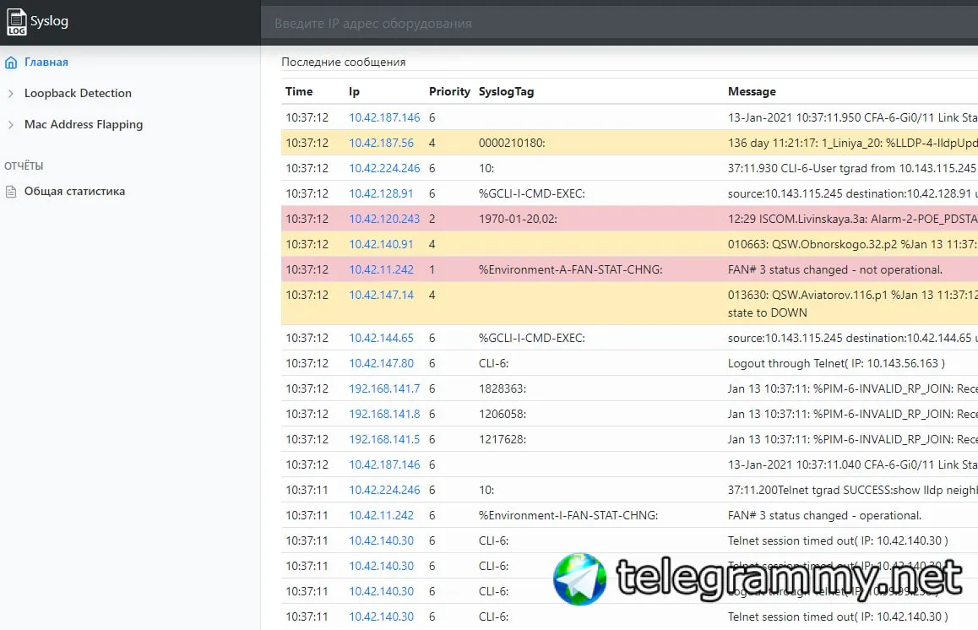Select message 'FAN# 3 status changed - not operational.'

(835, 270)
